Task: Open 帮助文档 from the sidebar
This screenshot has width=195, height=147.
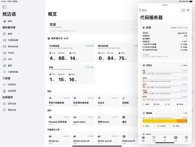Action: pos(12,110)
